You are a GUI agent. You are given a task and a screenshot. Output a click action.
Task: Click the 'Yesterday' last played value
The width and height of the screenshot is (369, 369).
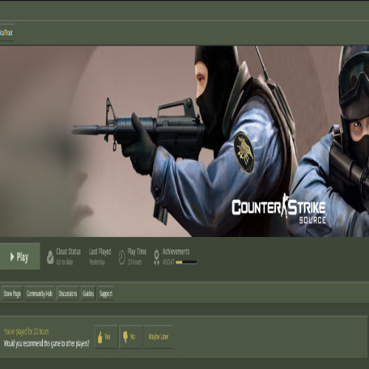(97, 262)
